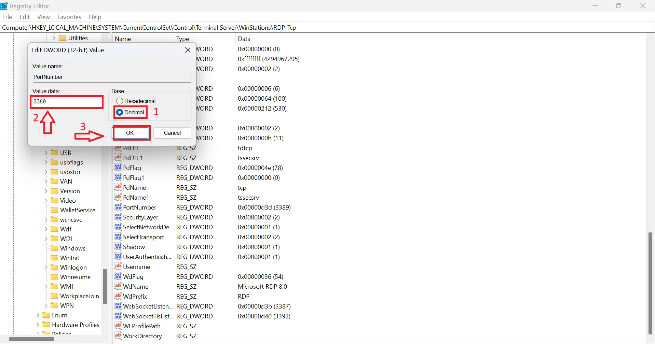Expand the Winlogon key chevron
This screenshot has width=655, height=344.
tap(46, 268)
